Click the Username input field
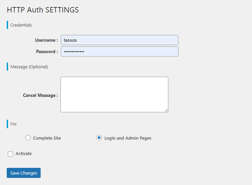The height and width of the screenshot is (185, 252). (x=120, y=40)
